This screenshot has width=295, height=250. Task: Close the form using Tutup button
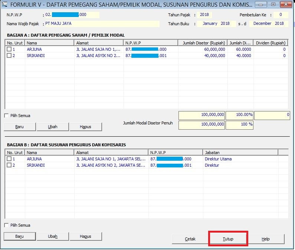[228, 239]
